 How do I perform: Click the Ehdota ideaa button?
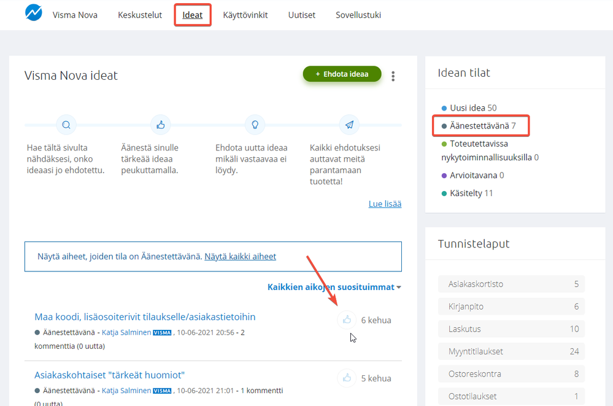click(x=342, y=74)
